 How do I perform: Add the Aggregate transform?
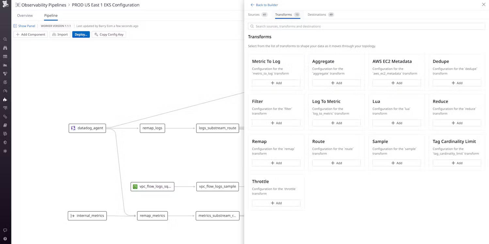pyautogui.click(x=337, y=83)
